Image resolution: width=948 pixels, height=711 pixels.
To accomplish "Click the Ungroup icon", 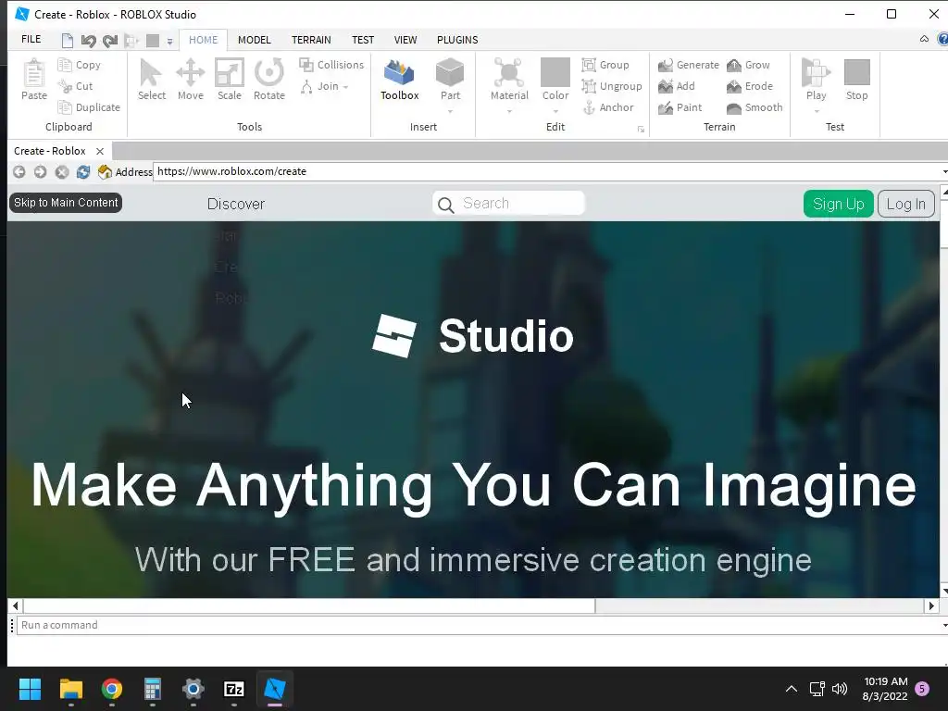I will coord(588,86).
